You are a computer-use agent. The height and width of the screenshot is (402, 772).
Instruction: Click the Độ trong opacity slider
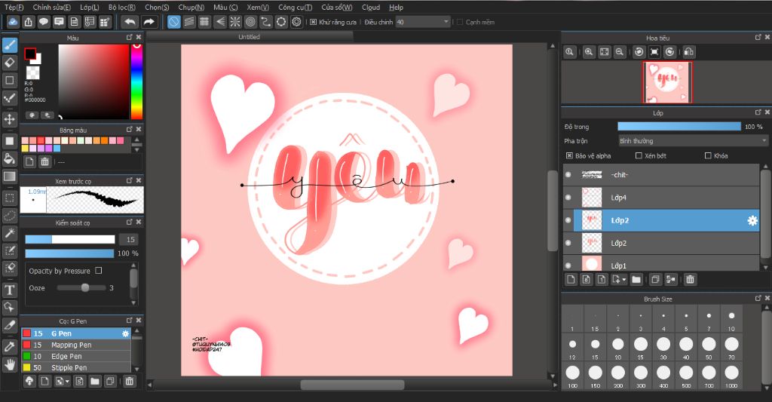679,127
